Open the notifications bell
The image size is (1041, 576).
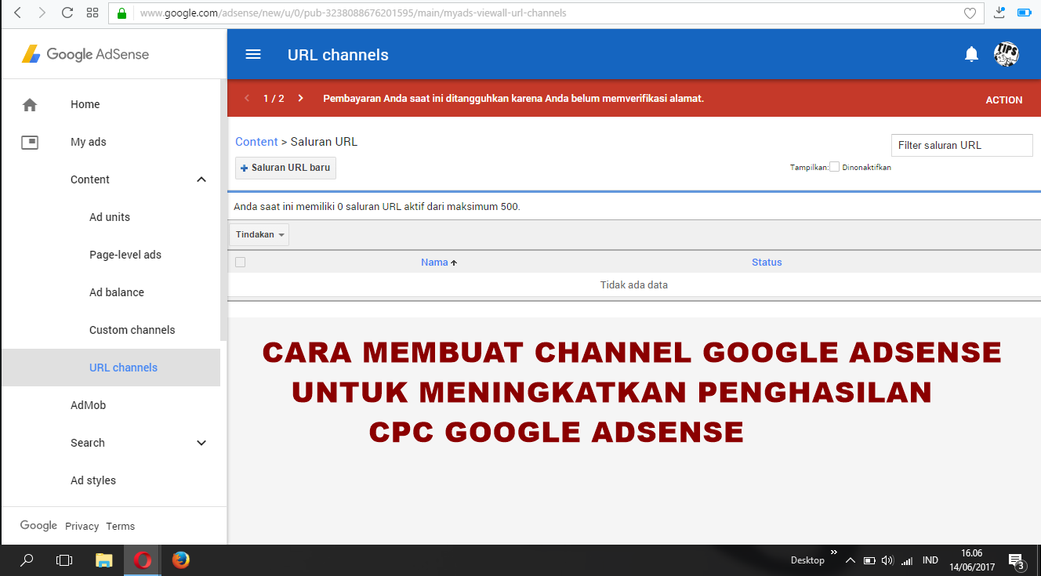tap(971, 54)
